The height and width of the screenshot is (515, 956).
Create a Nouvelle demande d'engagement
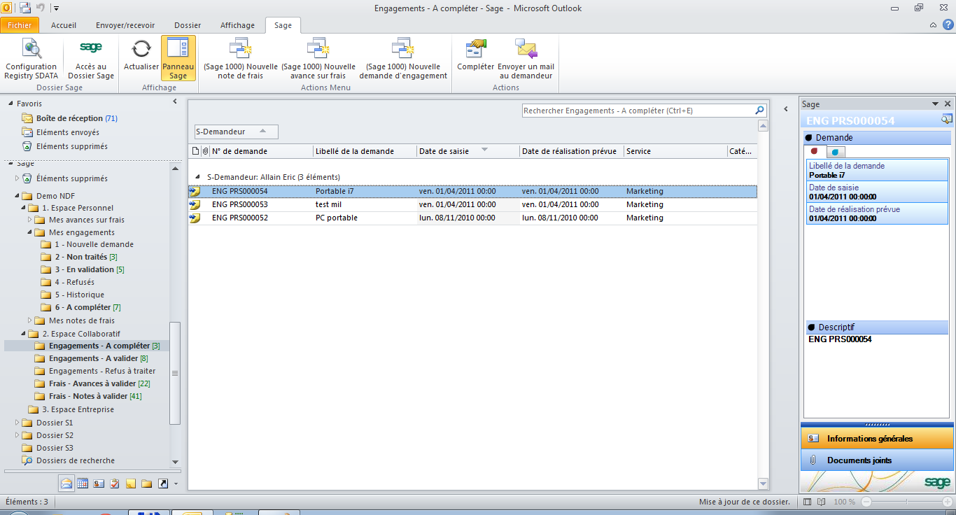point(403,59)
